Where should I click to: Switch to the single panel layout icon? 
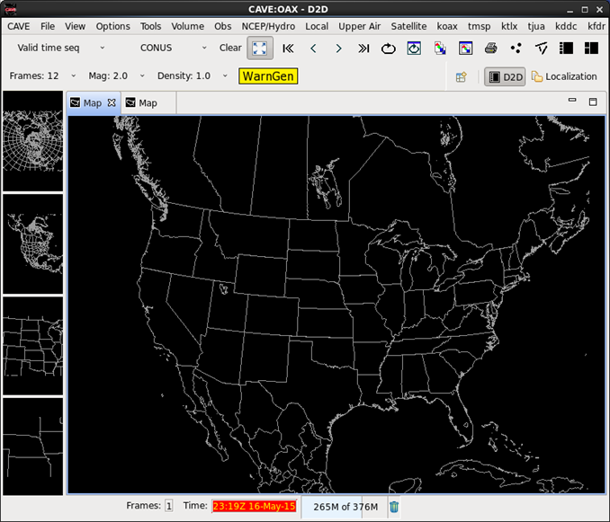(x=566, y=49)
